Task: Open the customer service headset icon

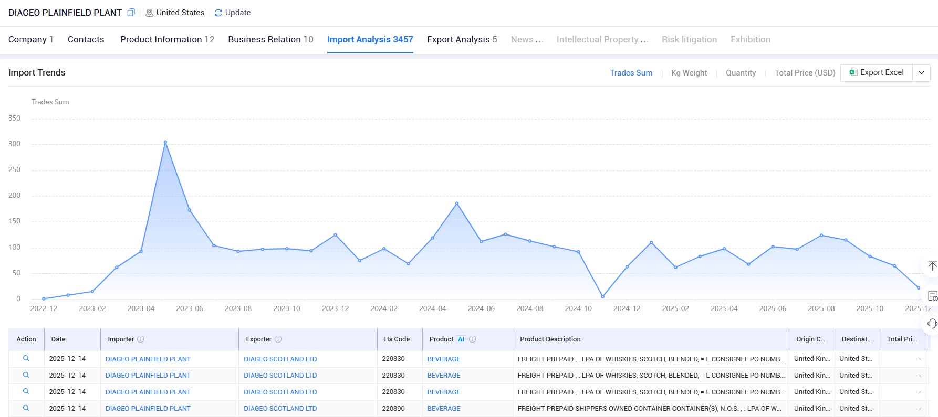Action: pos(932,324)
